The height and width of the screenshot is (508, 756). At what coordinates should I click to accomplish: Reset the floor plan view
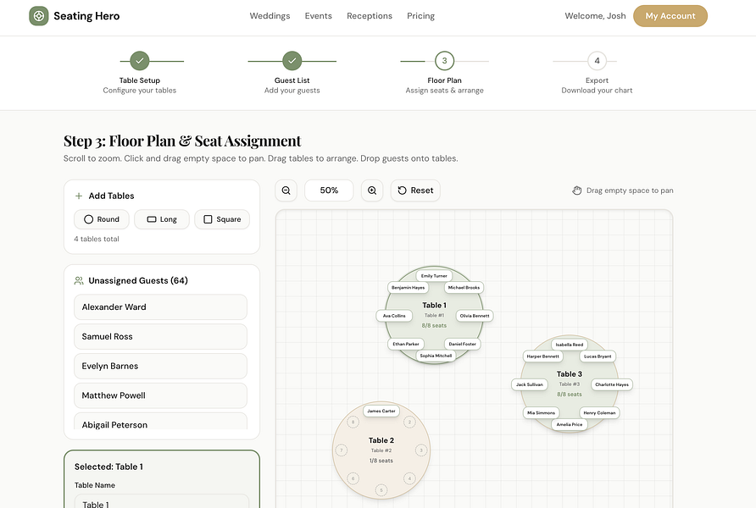point(415,190)
